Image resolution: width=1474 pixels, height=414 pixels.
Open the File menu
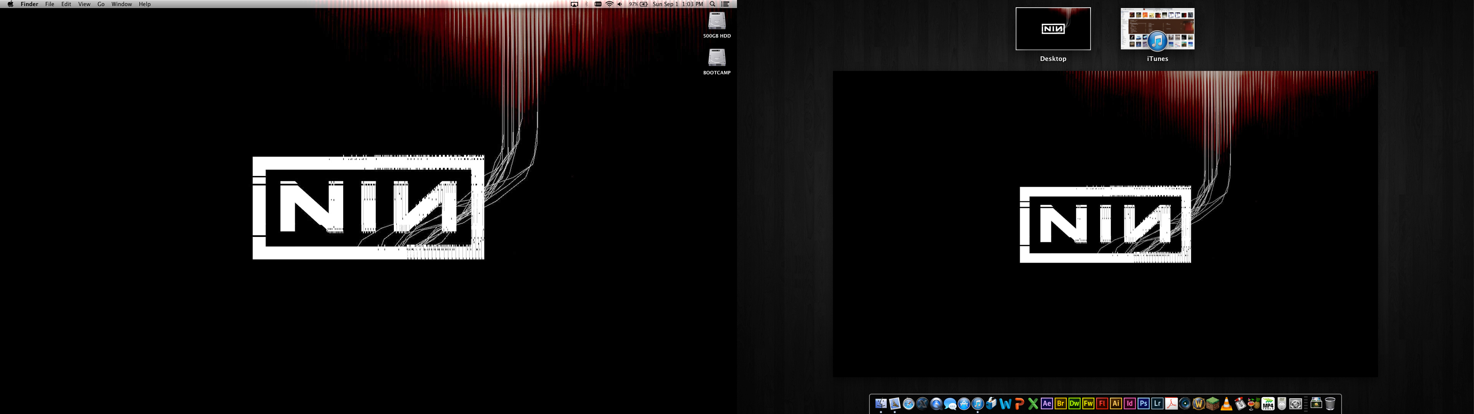tap(50, 4)
